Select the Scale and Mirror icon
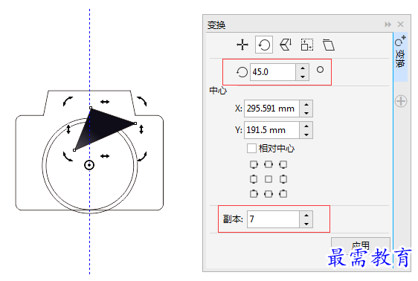This screenshot has height=281, width=418. pos(286,45)
